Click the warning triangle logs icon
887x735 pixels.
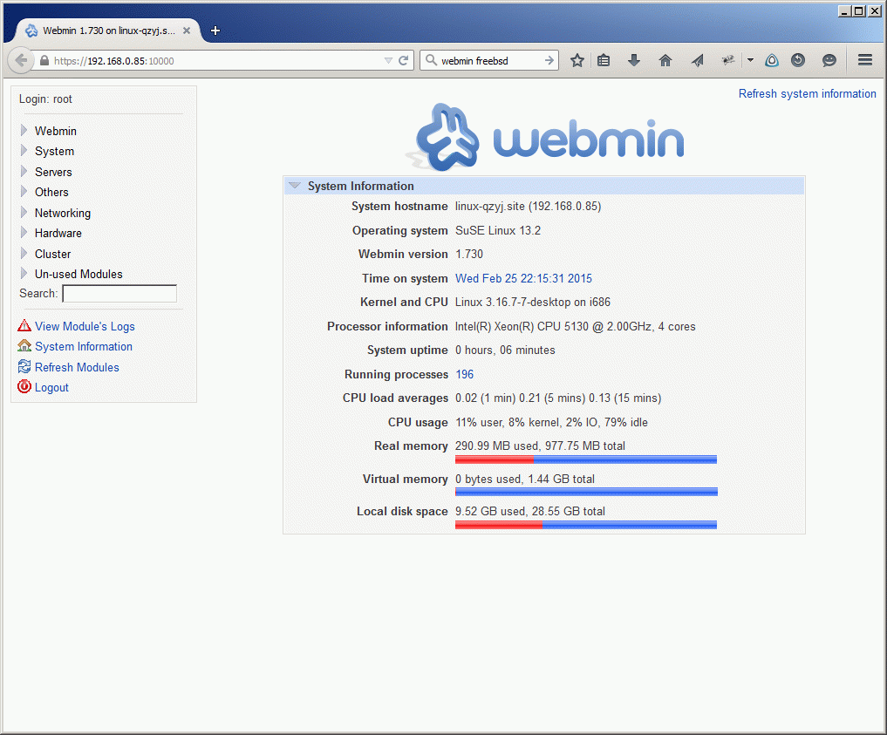24,326
